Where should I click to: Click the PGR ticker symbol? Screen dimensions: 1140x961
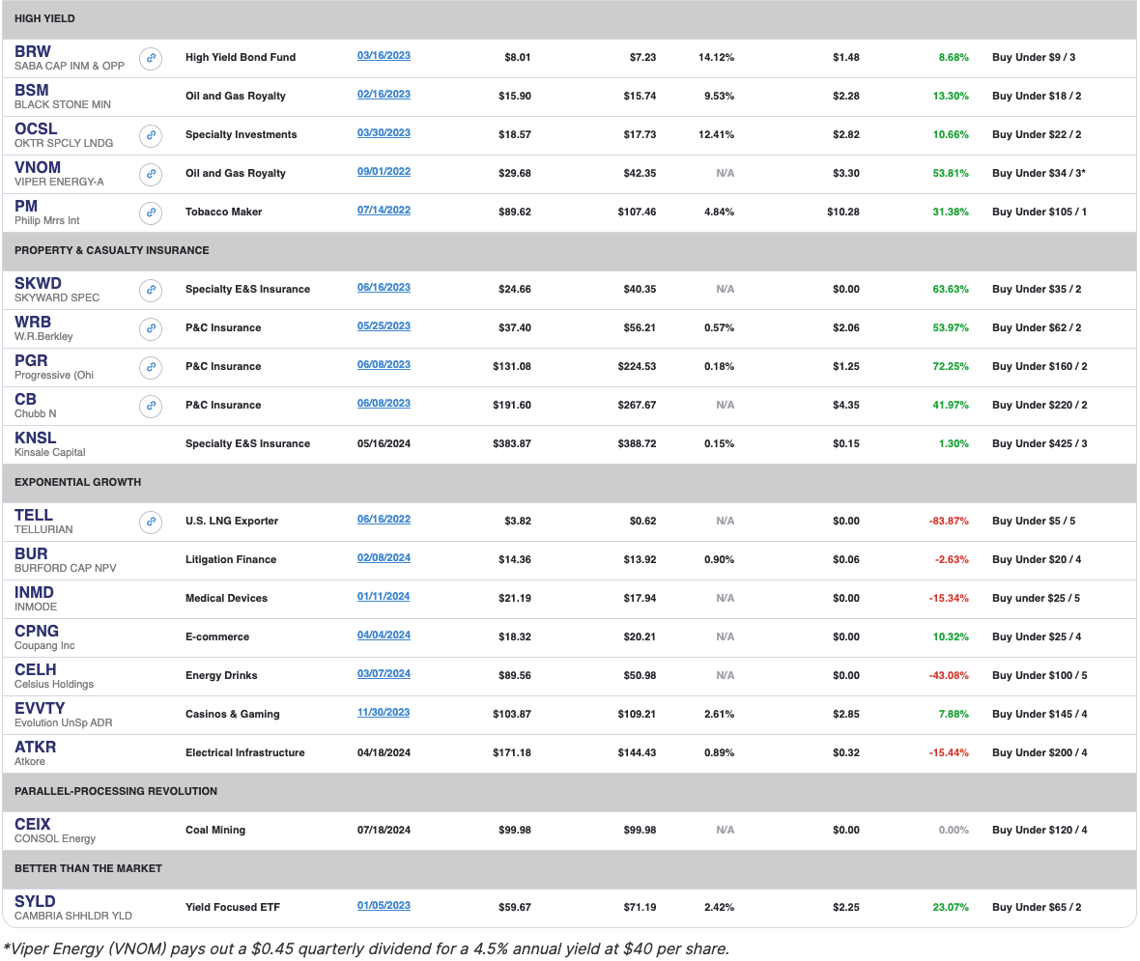(x=31, y=360)
